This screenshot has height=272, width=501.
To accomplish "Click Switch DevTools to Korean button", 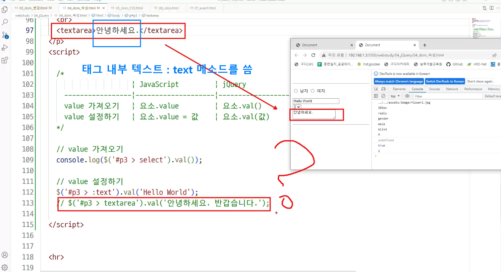I will point(445,81).
